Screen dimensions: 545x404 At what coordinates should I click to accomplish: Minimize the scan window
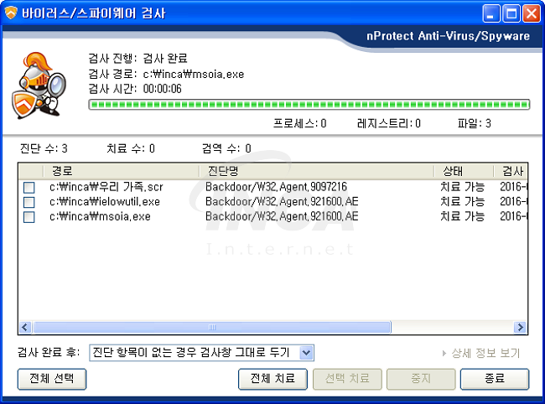tap(491, 13)
